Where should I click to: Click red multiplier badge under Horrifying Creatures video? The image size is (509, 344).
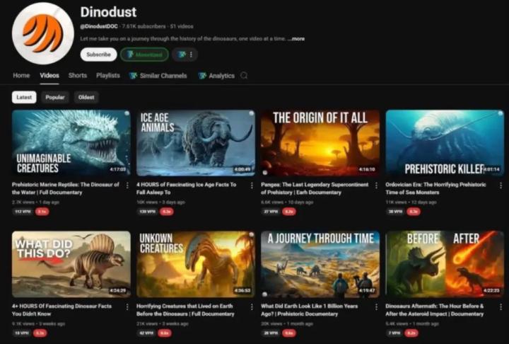165,333
